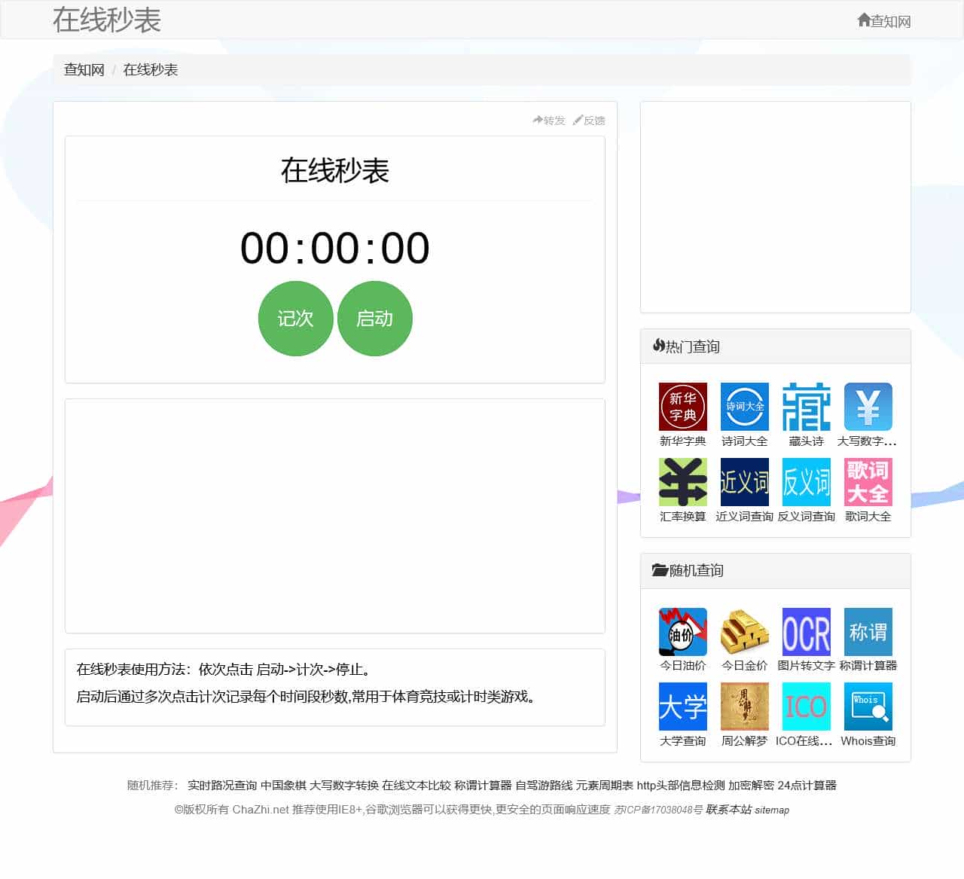Click the Whois查询 lookup icon

point(868,707)
